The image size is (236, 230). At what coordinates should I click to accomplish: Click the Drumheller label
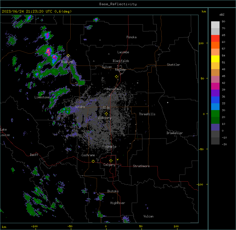point(175,133)
